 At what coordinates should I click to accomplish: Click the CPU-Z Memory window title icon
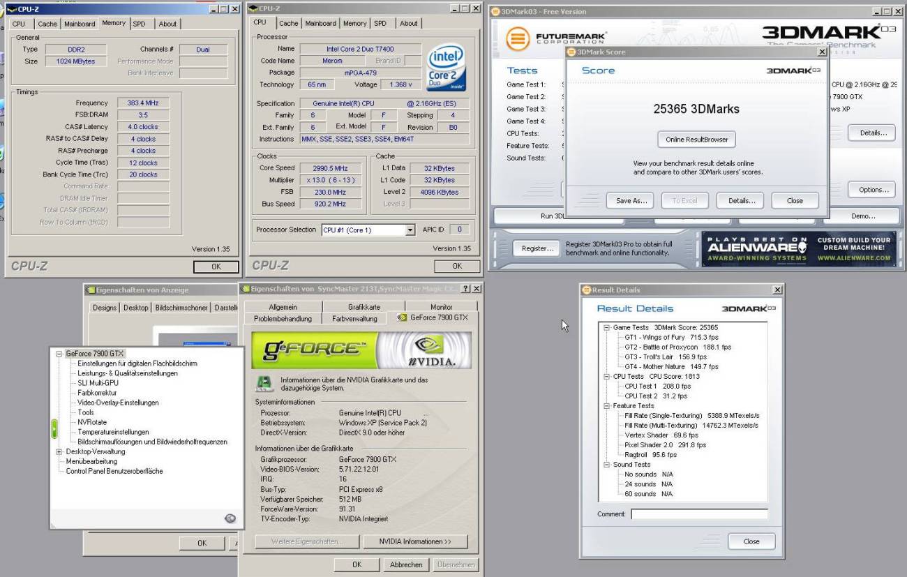pyautogui.click(x=10, y=9)
